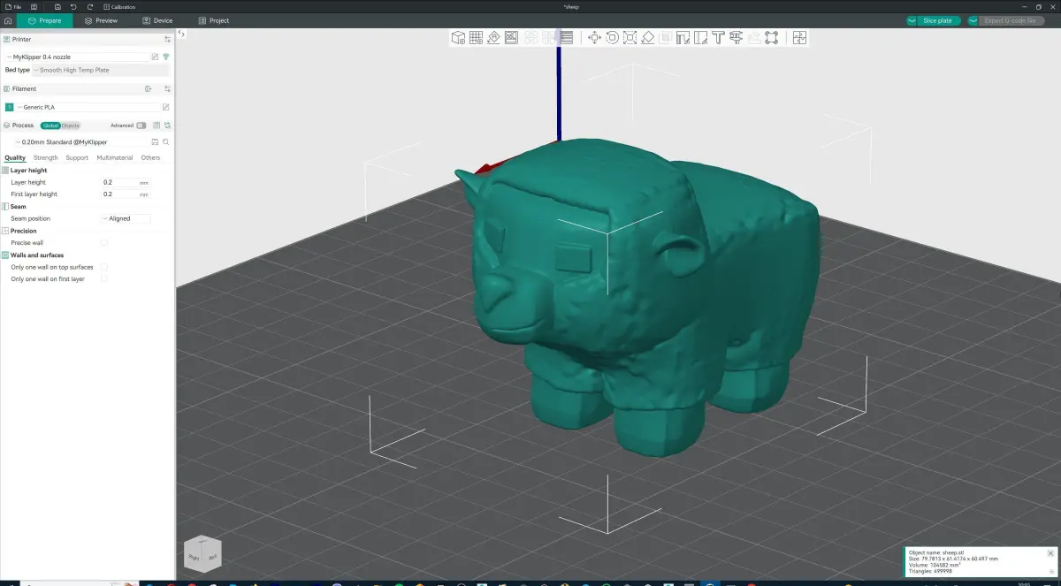Click the Layer height value field

[x=126, y=182]
